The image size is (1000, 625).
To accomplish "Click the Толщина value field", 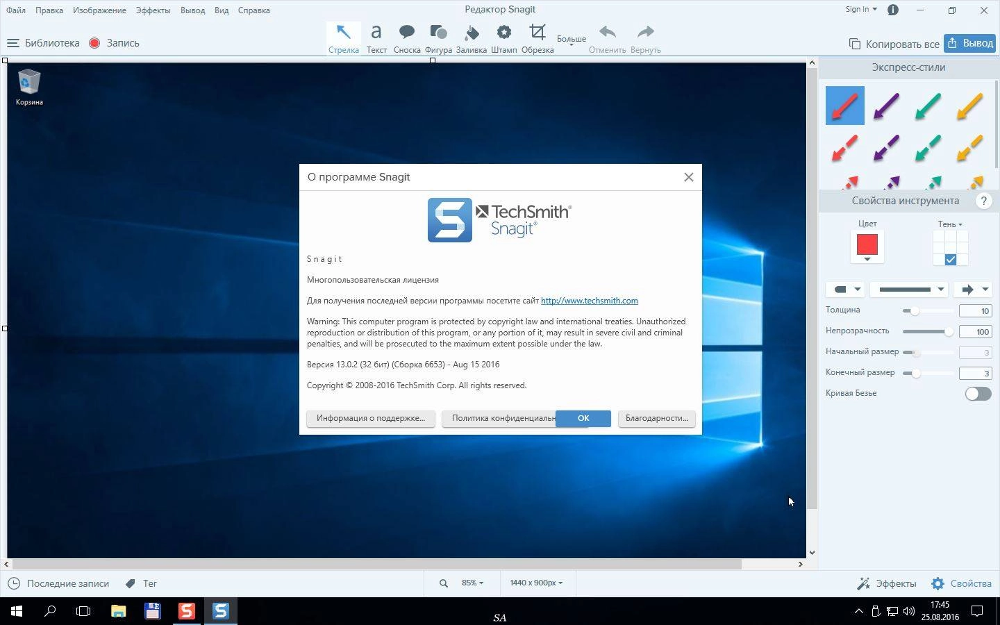I will point(975,311).
